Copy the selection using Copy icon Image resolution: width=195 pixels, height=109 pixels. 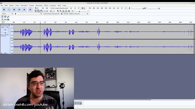pos(38,11)
